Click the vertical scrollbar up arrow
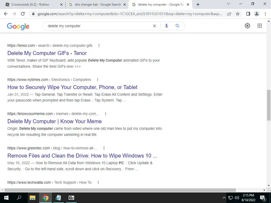271x203 pixels. pyautogui.click(x=269, y=21)
